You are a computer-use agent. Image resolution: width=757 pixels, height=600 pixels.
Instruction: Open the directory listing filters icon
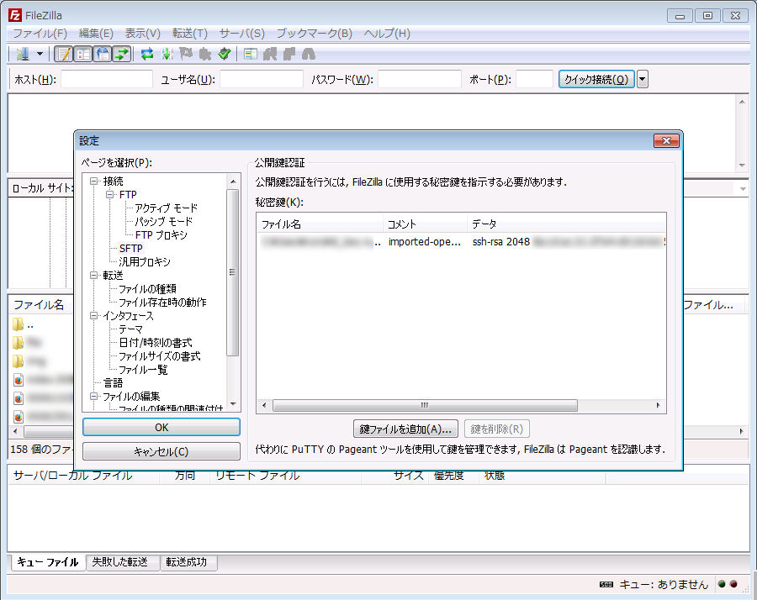click(250, 54)
